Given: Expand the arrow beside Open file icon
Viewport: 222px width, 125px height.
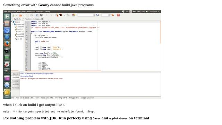Looking at the screenshot, I should pos(24,15).
